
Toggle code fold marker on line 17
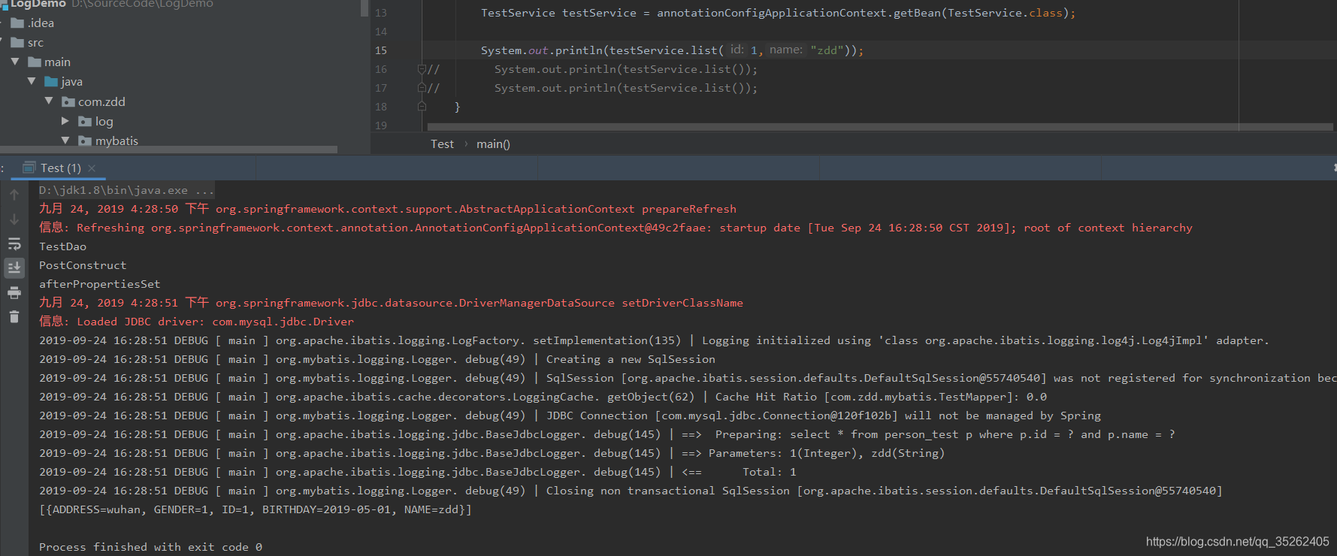422,88
